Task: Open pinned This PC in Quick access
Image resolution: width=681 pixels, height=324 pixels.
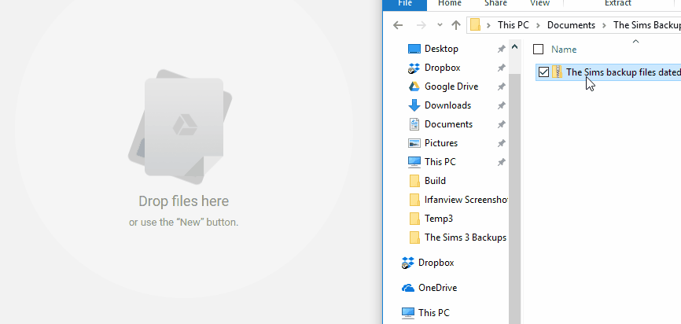Action: pos(440,162)
